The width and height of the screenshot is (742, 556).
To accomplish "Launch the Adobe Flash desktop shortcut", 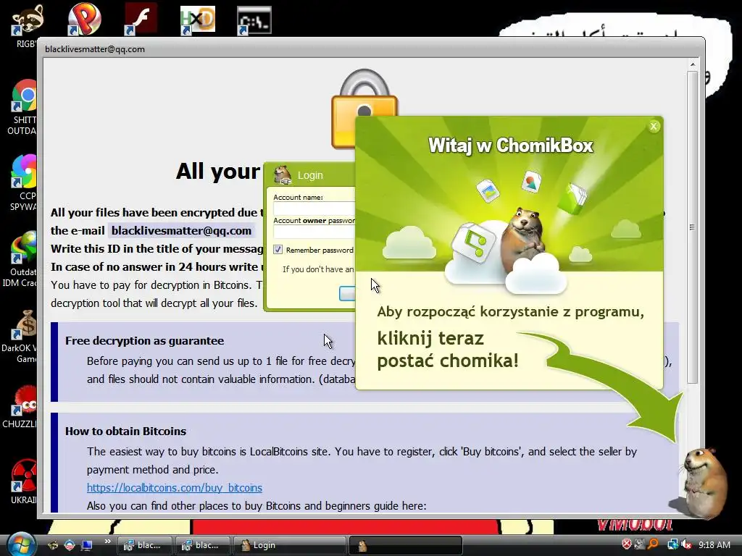I will [141, 20].
